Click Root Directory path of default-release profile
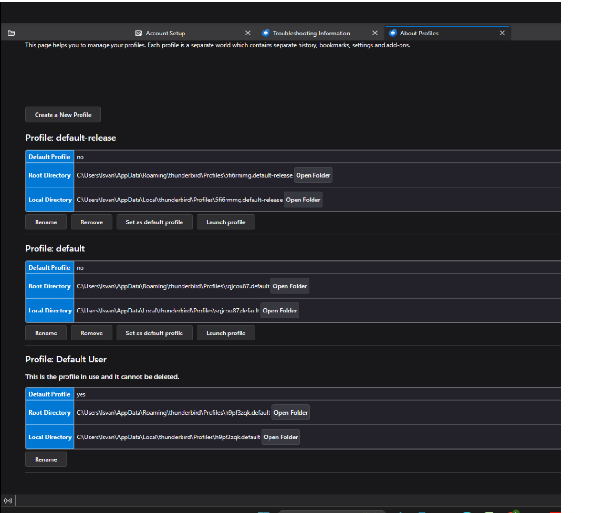Image resolution: width=605 pixels, height=513 pixels. tap(185, 175)
